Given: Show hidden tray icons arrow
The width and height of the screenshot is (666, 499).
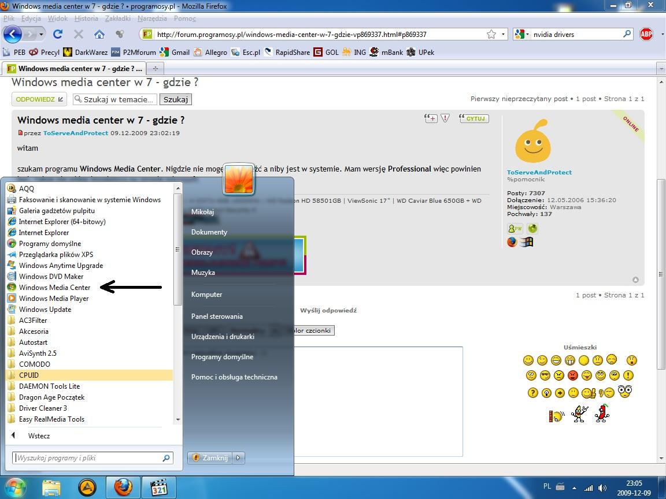Looking at the screenshot, I should pyautogui.click(x=574, y=488).
